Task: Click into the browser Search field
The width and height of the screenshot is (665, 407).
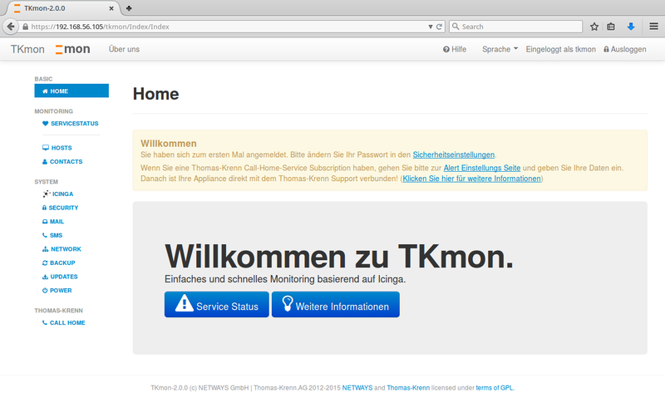Action: click(515, 27)
